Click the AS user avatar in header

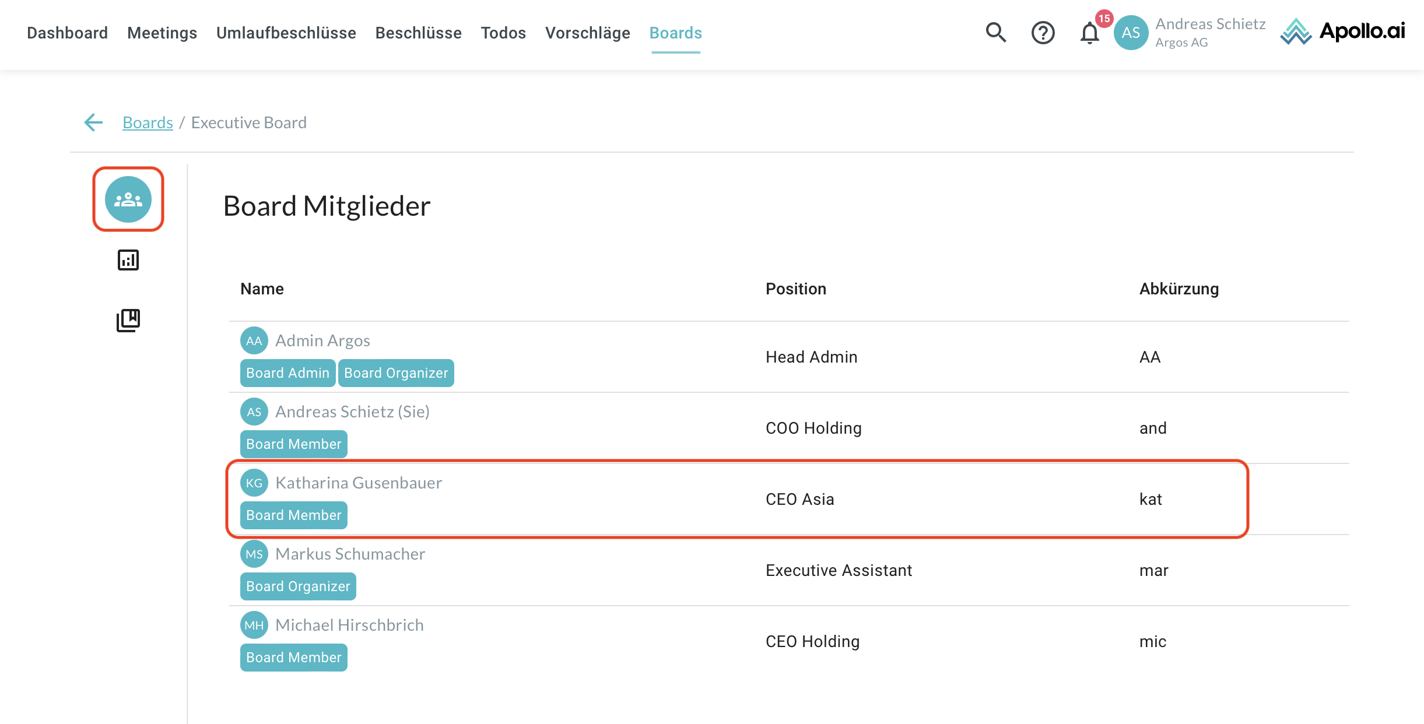[x=1131, y=33]
